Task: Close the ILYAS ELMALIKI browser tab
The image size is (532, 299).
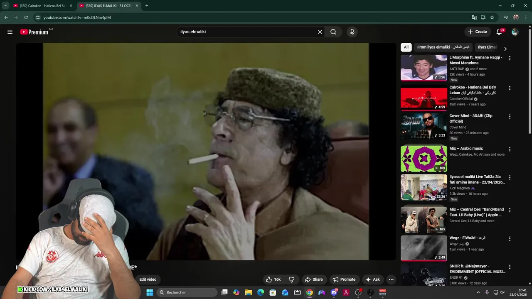Action: pyautogui.click(x=137, y=6)
